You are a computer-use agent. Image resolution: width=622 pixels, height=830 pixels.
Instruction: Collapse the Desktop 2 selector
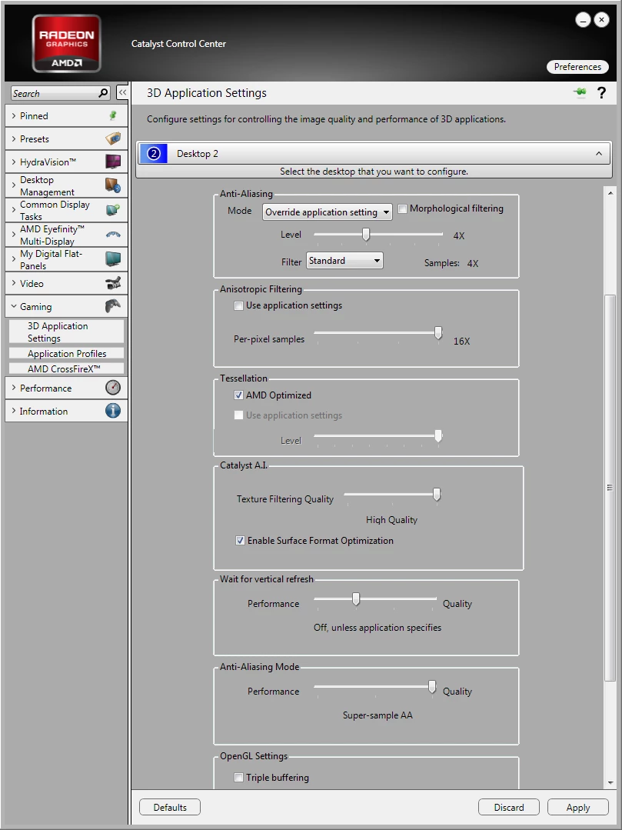tap(599, 154)
